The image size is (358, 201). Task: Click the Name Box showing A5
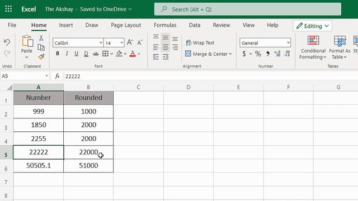point(25,76)
